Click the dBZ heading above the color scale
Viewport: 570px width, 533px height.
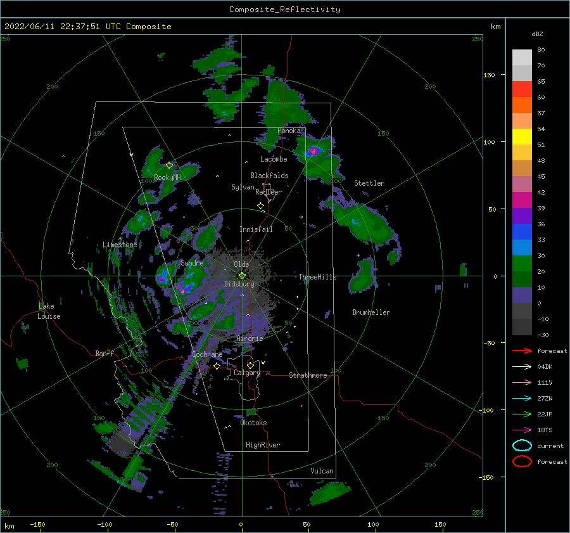tap(537, 34)
